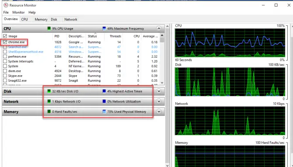Screen dimensions: 293x167
Task: Click the Disk activity graph
Action: click(230, 82)
